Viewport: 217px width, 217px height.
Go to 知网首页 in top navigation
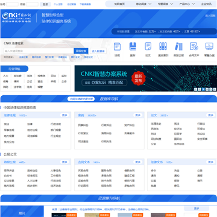pyautogui.click(x=119, y=4)
